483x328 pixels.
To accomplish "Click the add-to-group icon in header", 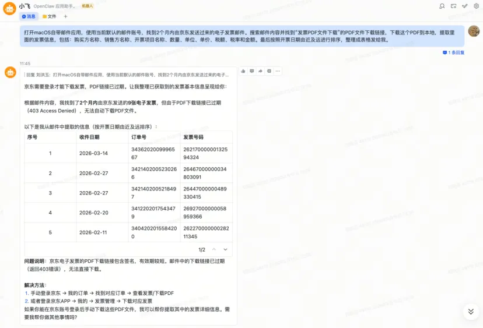I will point(453,6).
